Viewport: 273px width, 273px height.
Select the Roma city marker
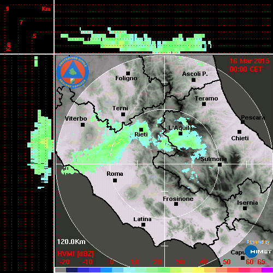pos(115,180)
